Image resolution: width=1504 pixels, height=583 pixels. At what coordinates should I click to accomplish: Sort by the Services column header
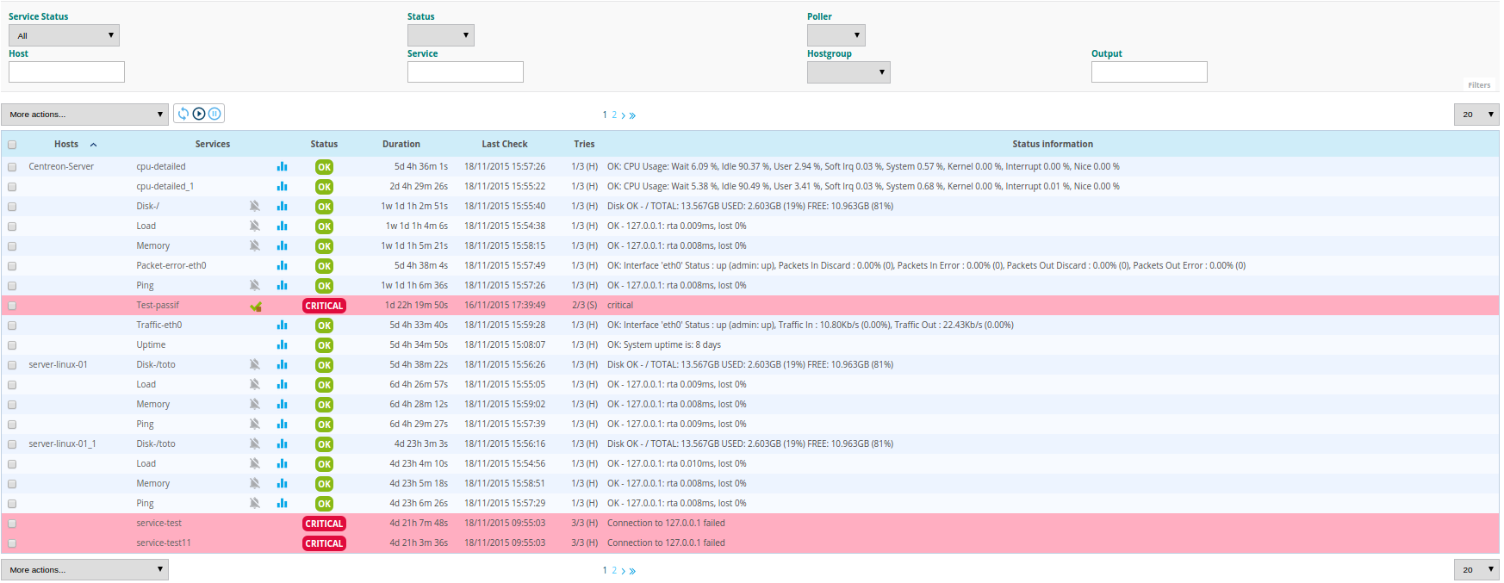coord(213,144)
